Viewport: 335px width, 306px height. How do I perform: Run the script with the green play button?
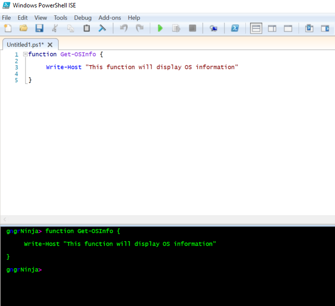click(160, 29)
